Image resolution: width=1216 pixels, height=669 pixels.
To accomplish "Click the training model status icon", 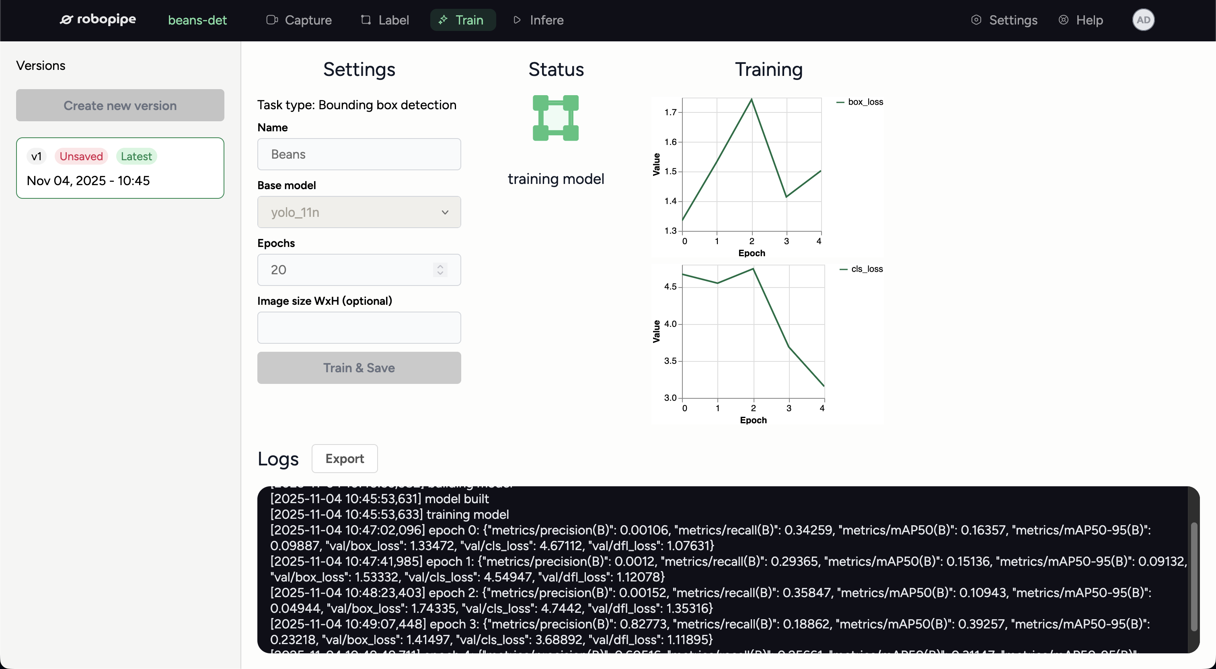I will click(x=556, y=118).
